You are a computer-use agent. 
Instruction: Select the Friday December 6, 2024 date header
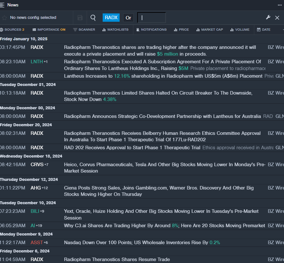point(25,251)
